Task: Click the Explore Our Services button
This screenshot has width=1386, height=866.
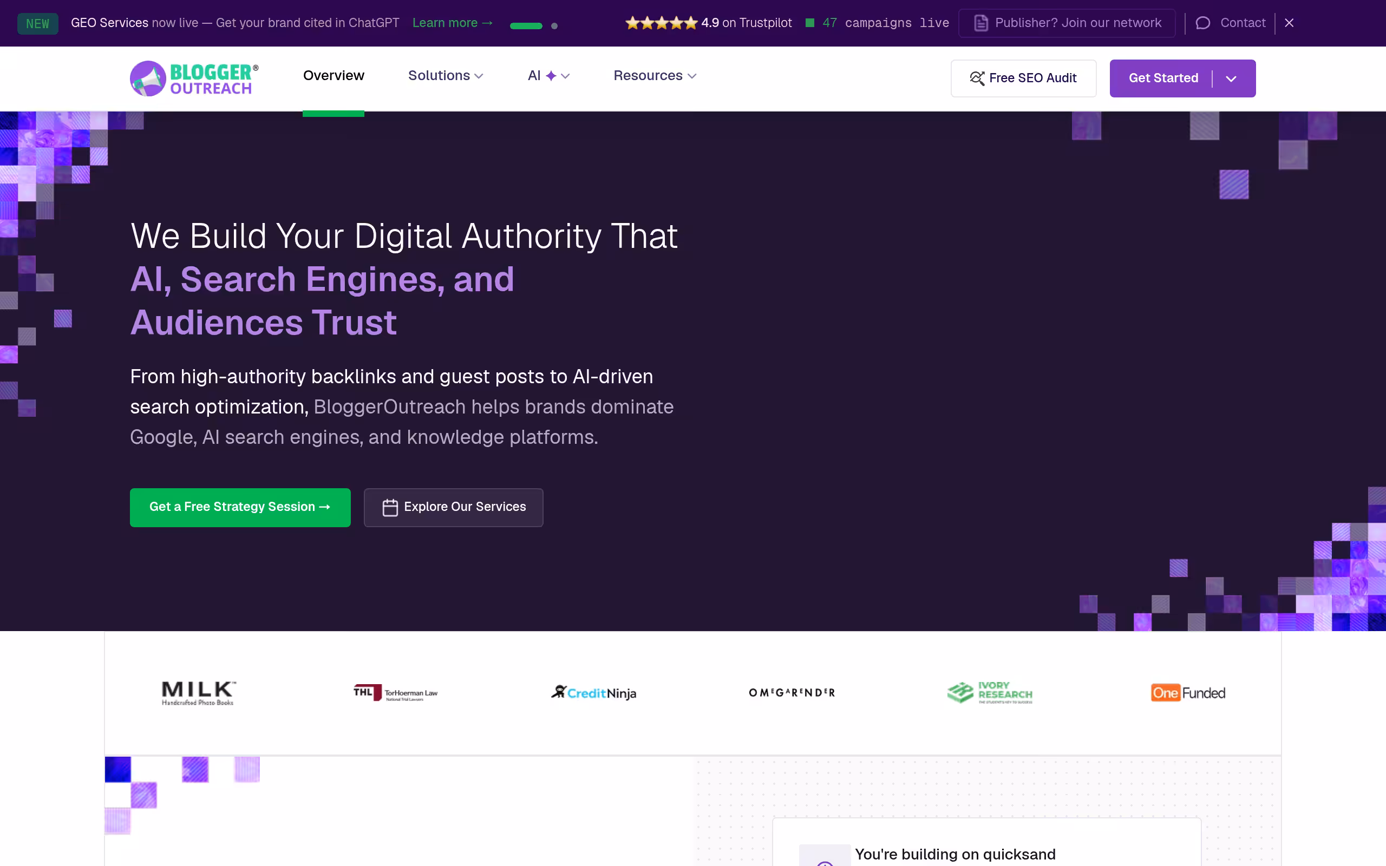Action: [x=453, y=508]
